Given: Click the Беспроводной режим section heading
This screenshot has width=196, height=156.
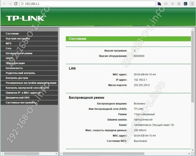Looking at the screenshot, I should (87, 98).
